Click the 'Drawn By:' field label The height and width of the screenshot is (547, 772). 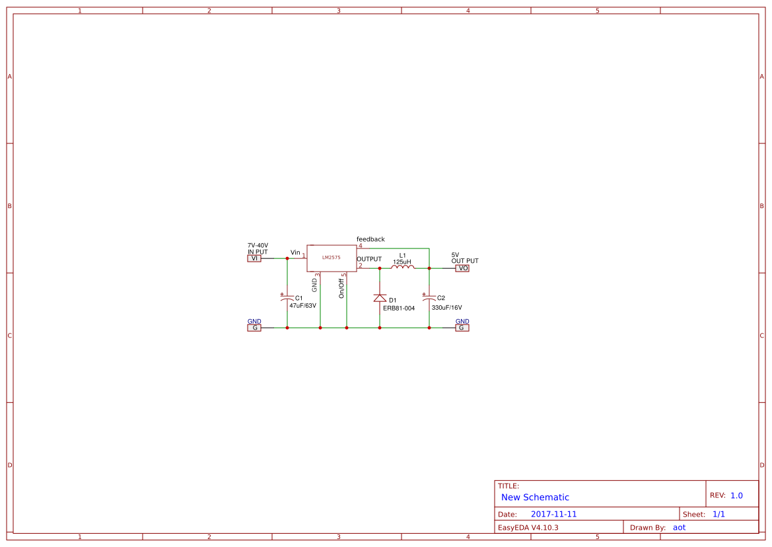point(648,527)
